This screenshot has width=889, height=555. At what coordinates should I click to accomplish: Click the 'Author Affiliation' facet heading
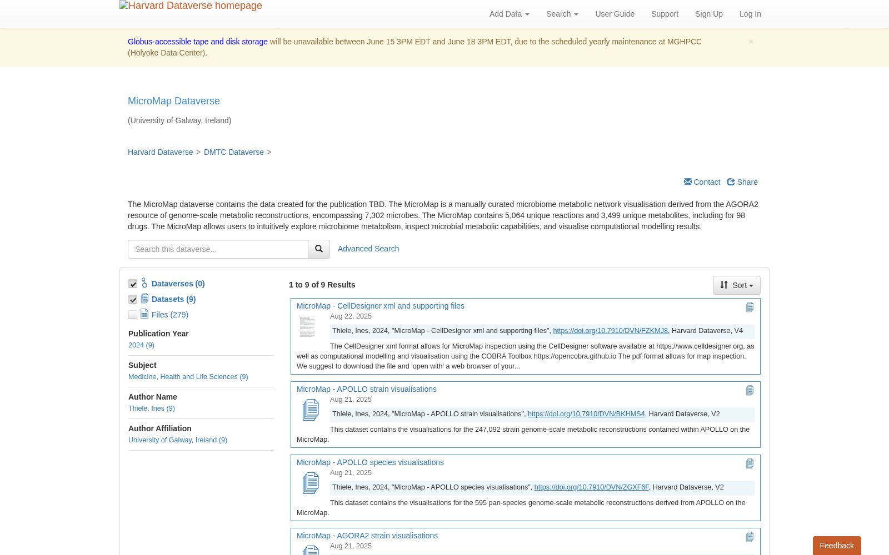[160, 428]
